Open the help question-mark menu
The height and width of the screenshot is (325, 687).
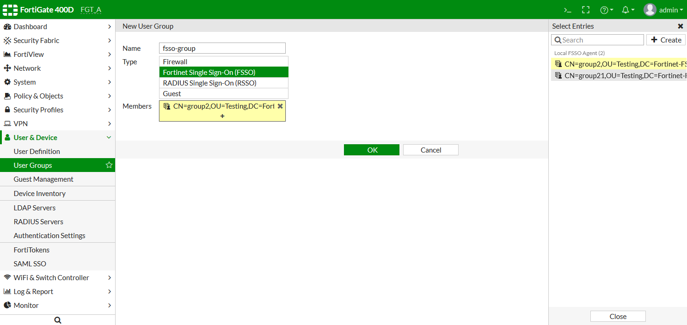point(607,10)
